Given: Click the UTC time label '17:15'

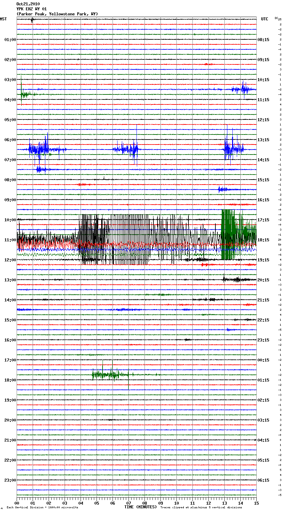Looking at the screenshot, I should click(x=263, y=220).
